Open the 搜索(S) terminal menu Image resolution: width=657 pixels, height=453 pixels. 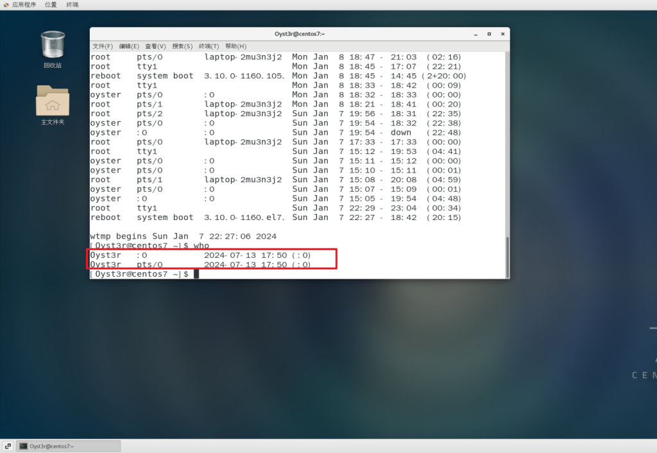(182, 46)
